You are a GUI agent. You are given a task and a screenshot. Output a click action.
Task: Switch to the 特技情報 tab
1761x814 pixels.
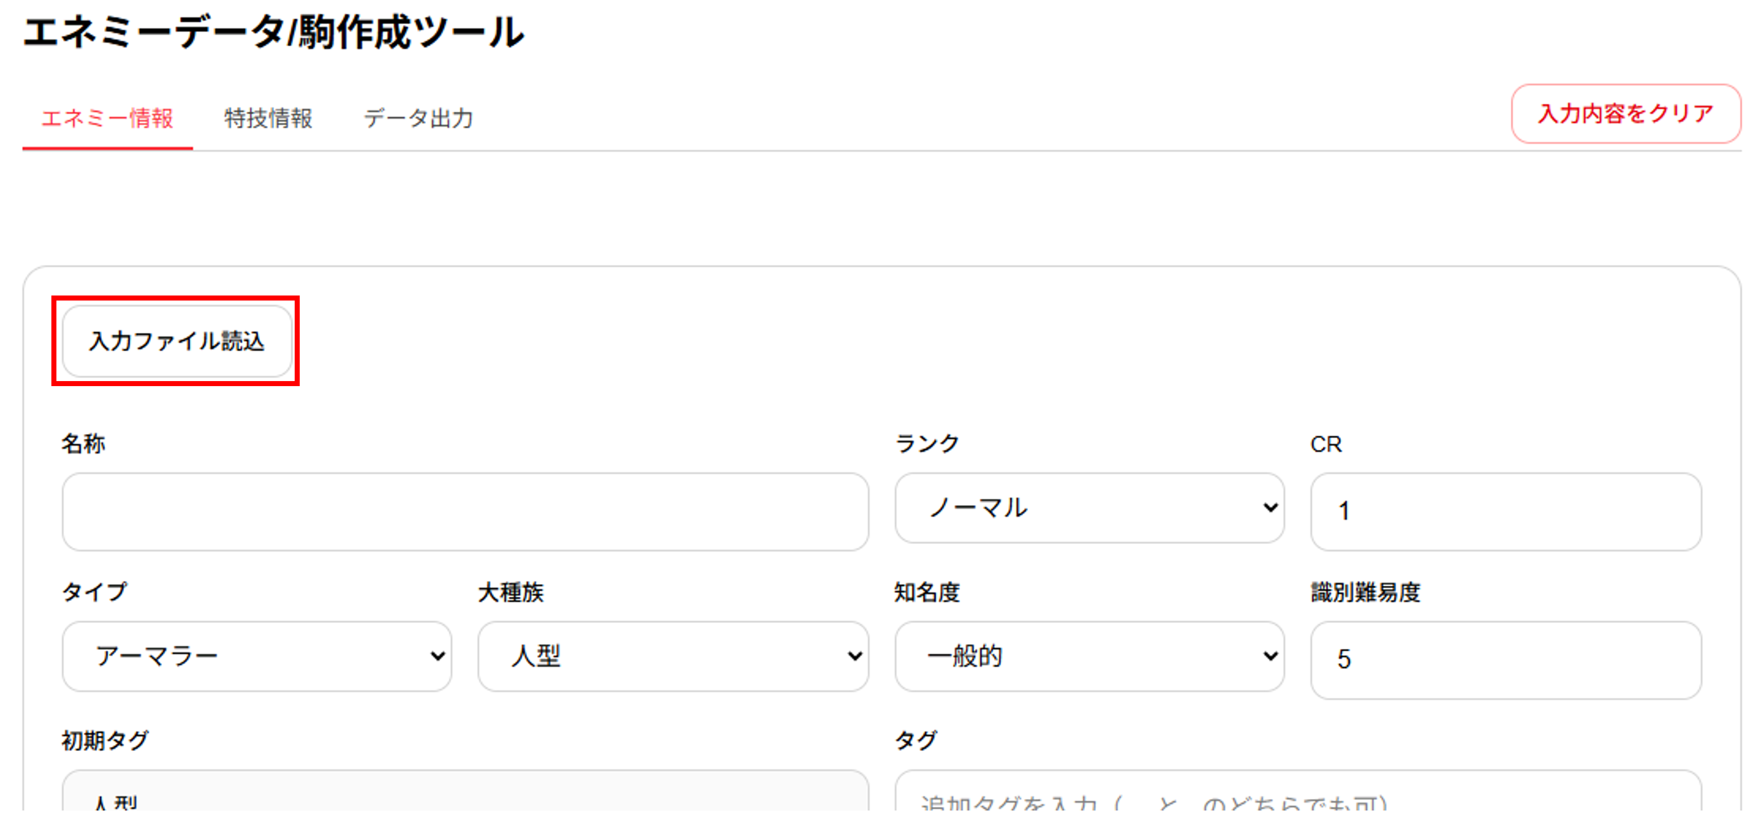pos(268,118)
